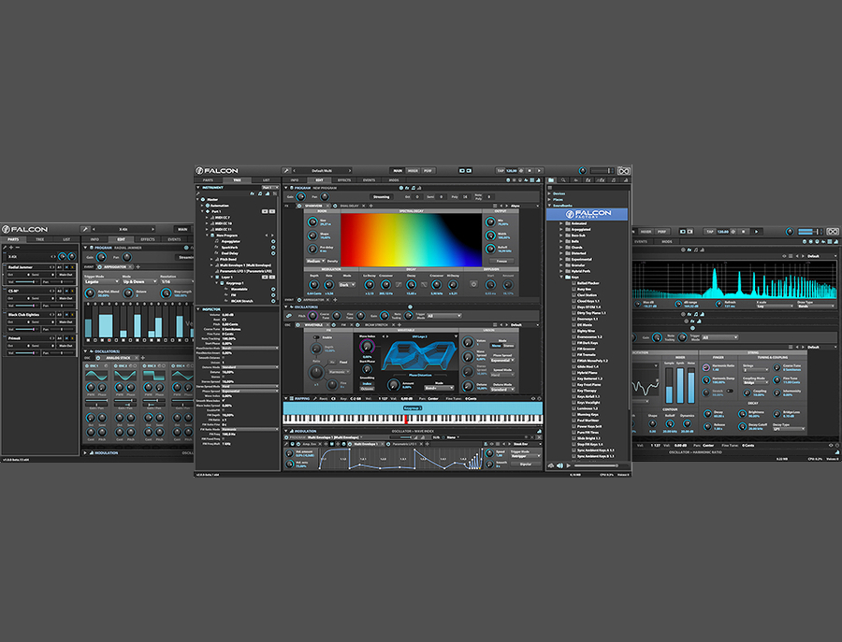Screen dimensions: 842x642
Task: Collapse the Keys folder in browser
Action: pos(561,277)
